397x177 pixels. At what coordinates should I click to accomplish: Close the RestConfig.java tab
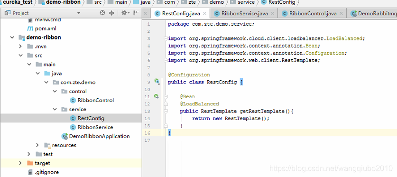[205, 13]
